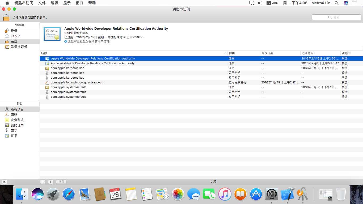Sort the list by 钥匙串 column
Image resolution: width=363 pixels, height=204 pixels.
352,53
